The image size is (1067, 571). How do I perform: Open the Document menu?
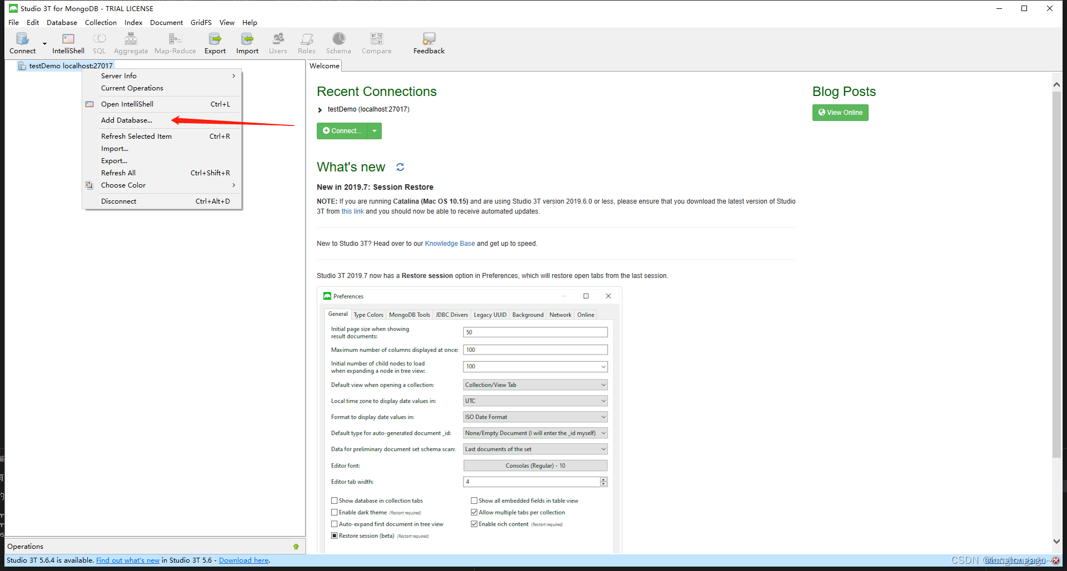point(166,23)
